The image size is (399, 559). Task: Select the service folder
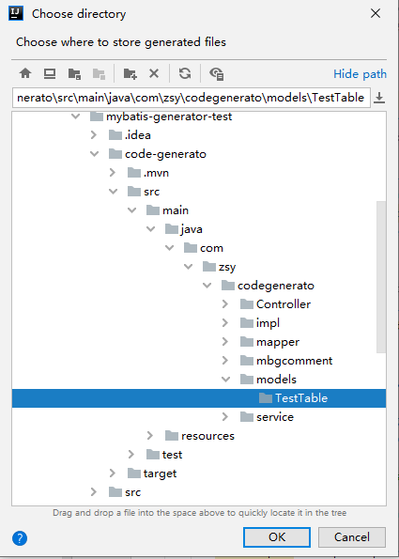267,417
